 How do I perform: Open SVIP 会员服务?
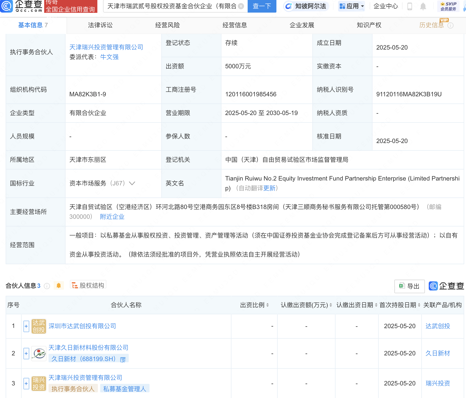[448, 6]
